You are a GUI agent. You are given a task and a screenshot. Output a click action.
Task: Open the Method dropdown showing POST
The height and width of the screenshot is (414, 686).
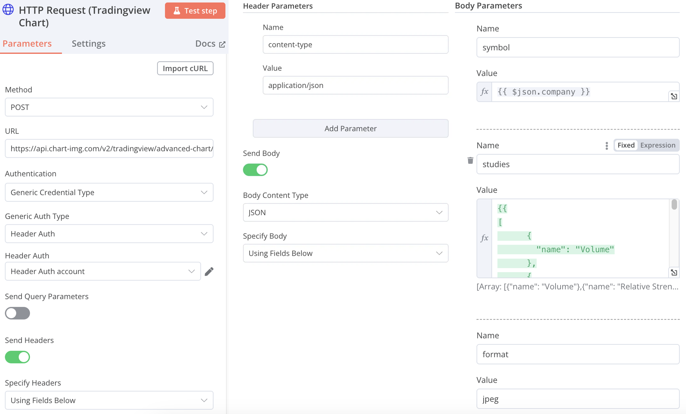109,107
